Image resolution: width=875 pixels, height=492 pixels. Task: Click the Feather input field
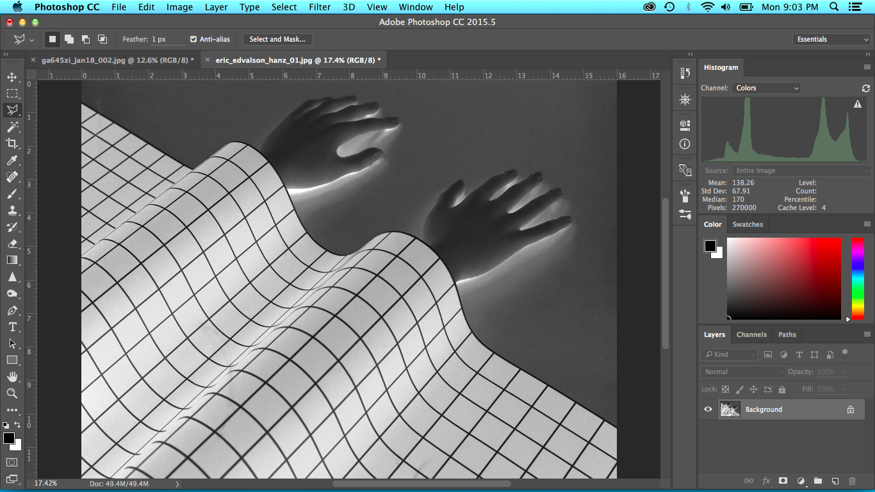(x=167, y=39)
